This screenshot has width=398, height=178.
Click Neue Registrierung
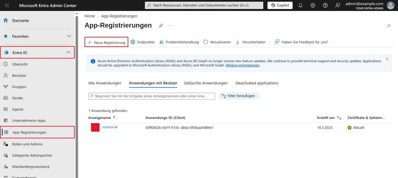click(107, 42)
